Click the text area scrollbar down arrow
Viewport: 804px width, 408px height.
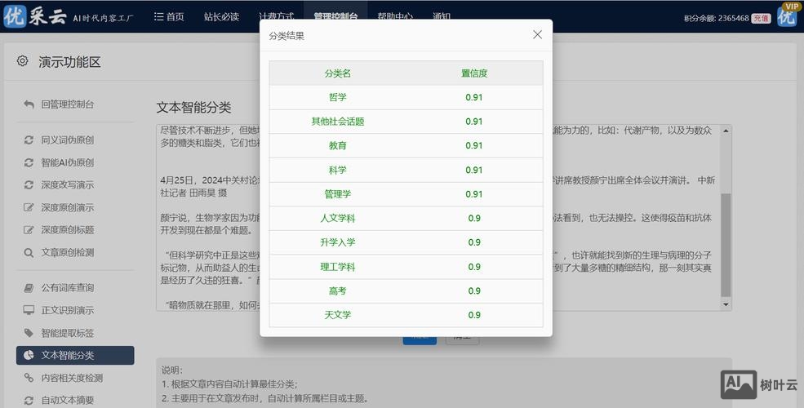point(726,304)
